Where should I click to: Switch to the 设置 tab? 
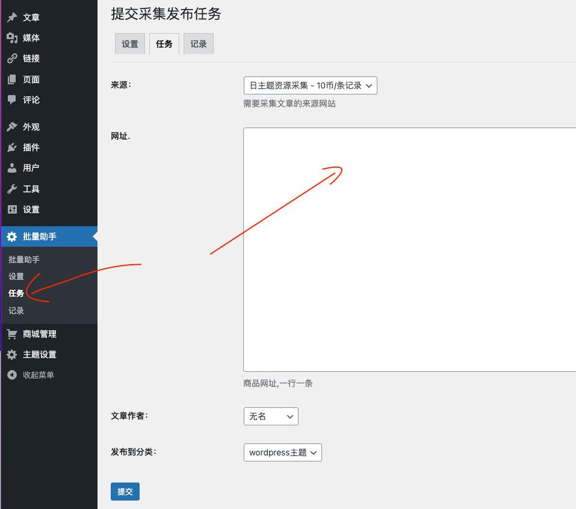130,44
